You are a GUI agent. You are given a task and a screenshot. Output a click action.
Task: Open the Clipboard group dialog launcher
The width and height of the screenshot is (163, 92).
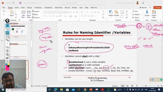[x=19, y=20]
